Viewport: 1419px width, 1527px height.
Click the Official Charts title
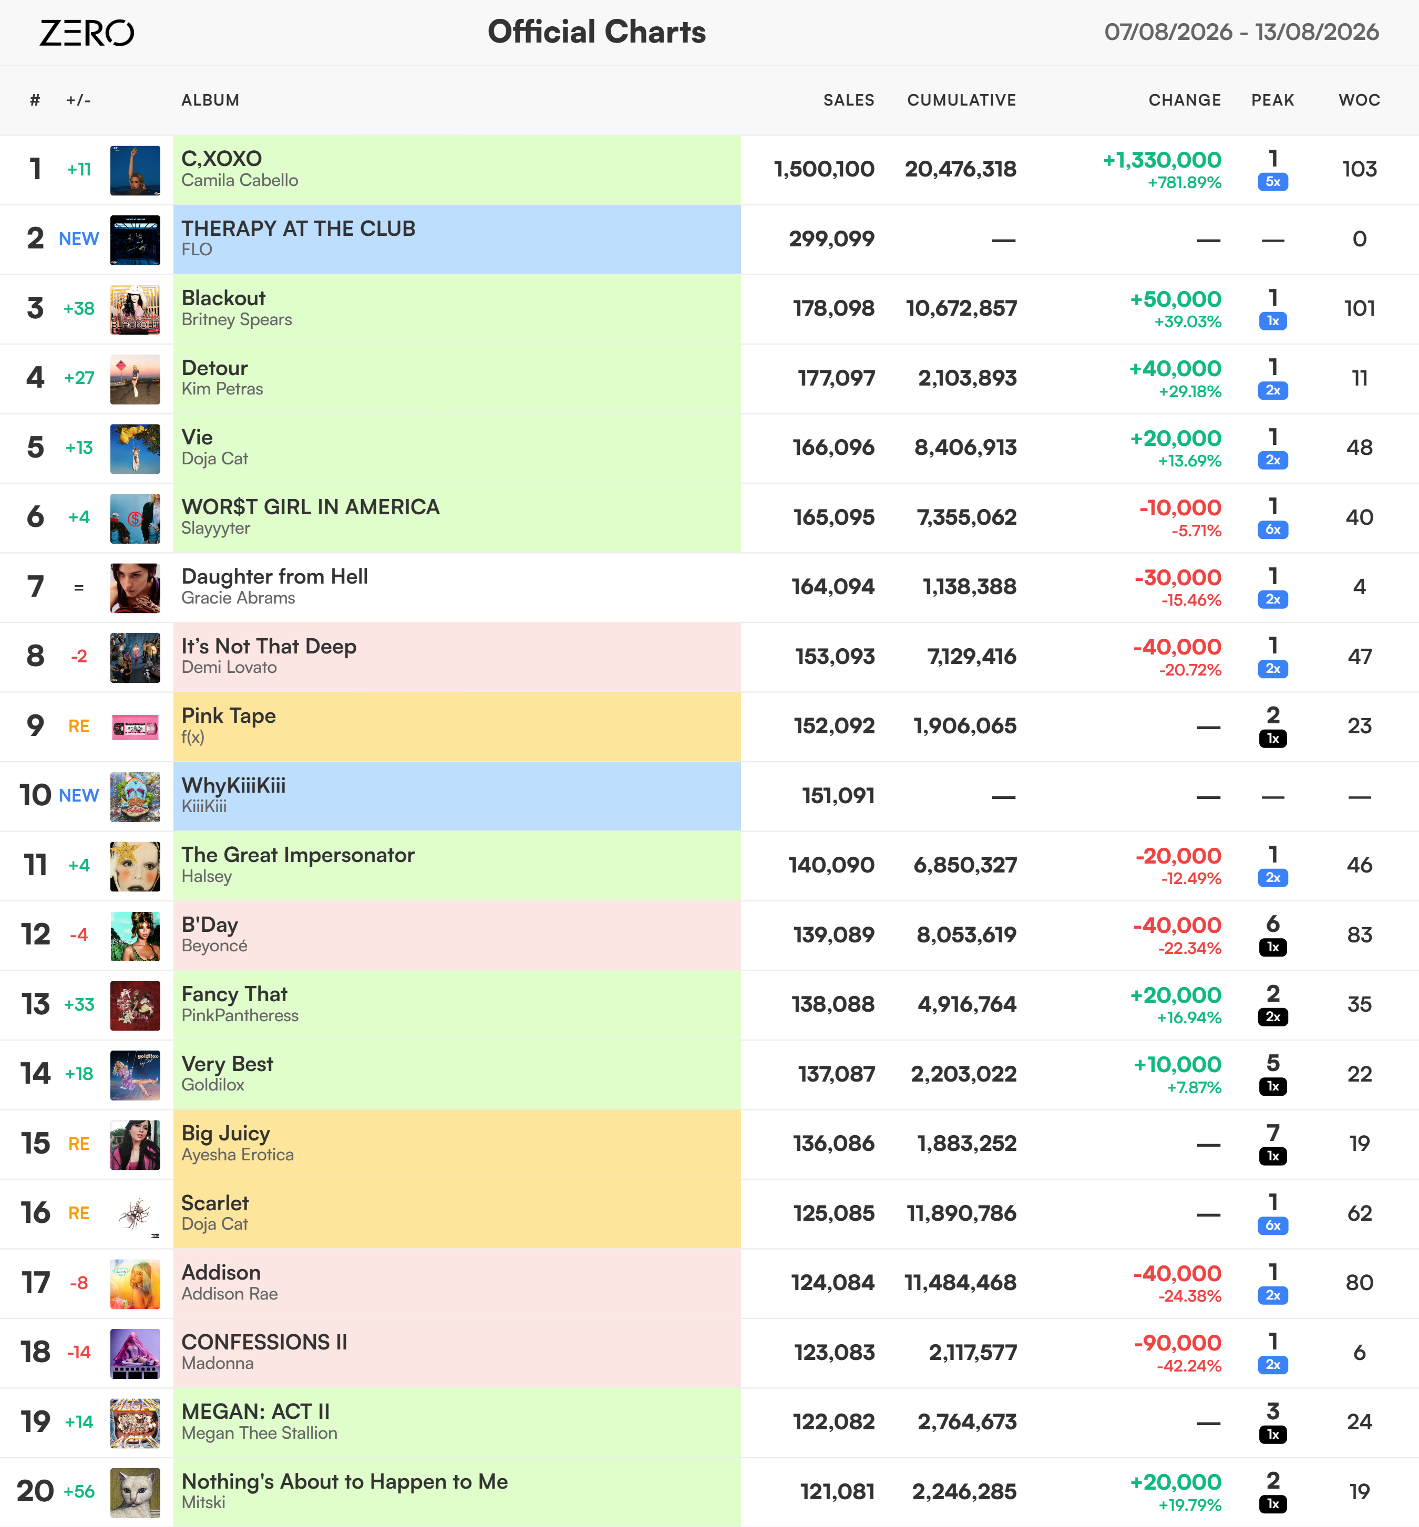[x=597, y=32]
